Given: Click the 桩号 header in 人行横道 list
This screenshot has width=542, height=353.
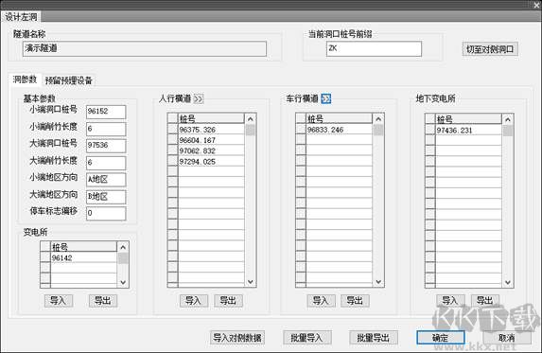Looking at the screenshot, I should (211, 119).
